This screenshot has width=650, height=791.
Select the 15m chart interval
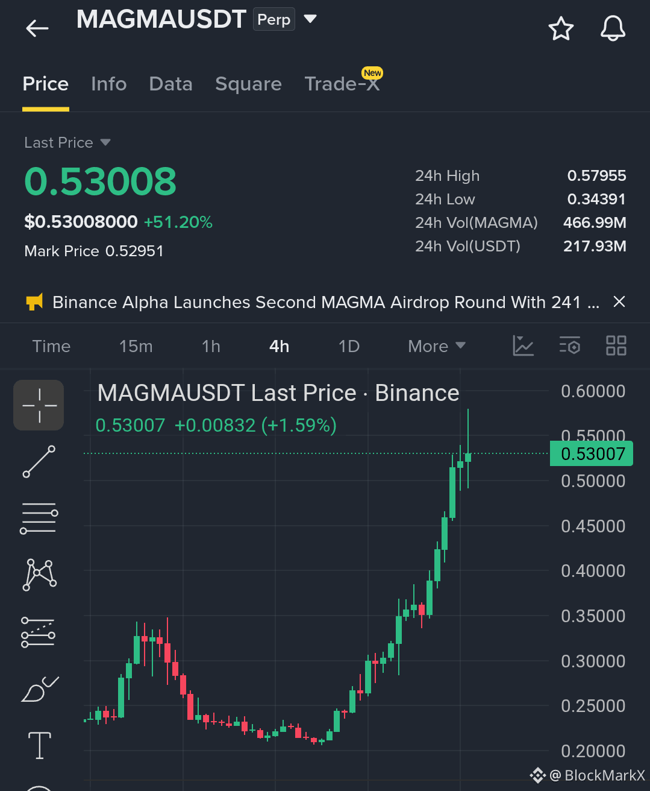[136, 346]
